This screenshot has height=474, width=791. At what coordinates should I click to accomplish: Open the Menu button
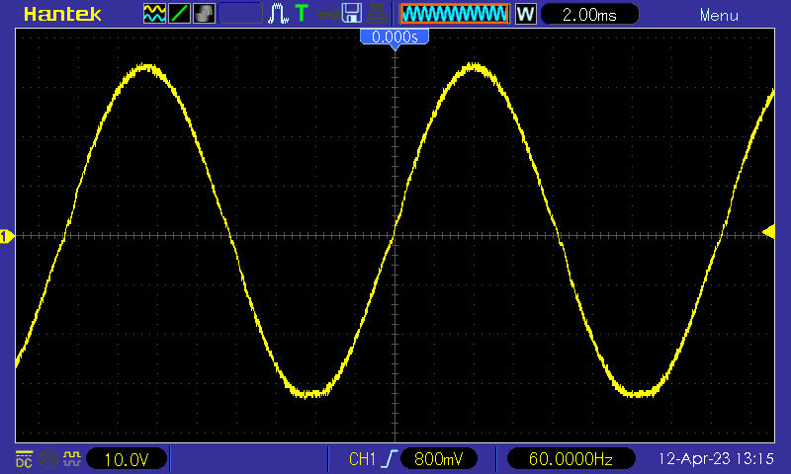coord(719,15)
